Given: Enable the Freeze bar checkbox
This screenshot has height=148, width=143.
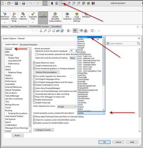Looking at the screenshot, I should click(x=34, y=103).
